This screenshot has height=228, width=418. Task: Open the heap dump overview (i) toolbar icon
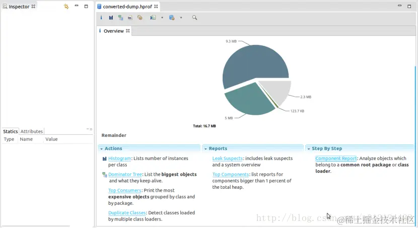click(101, 18)
